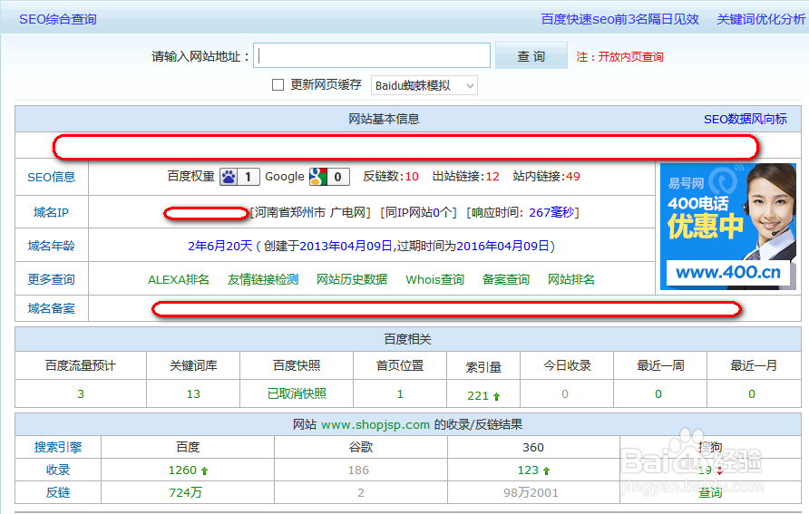Click 关键词库 value 13
The image size is (809, 514).
193,393
